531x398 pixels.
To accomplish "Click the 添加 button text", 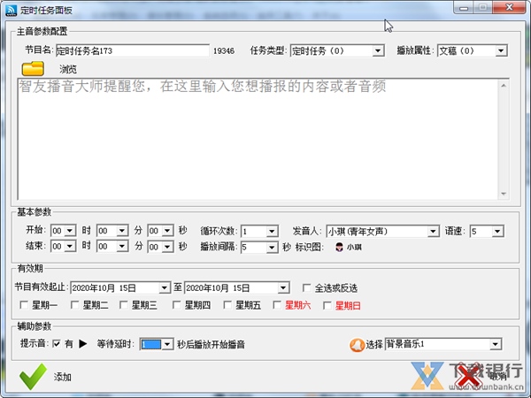I will (63, 377).
